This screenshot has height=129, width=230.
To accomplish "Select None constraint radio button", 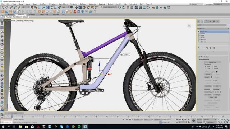I will tap(206, 66).
